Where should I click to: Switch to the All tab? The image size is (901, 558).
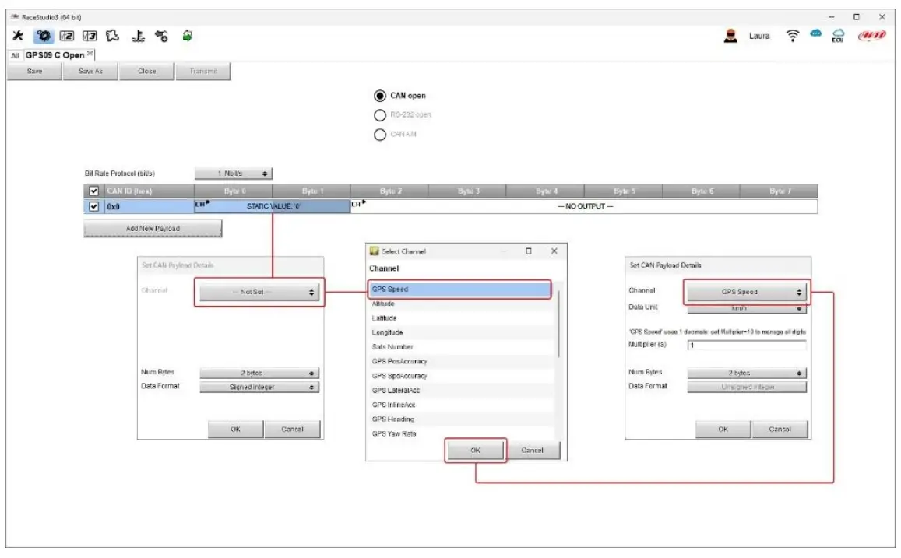coord(14,56)
